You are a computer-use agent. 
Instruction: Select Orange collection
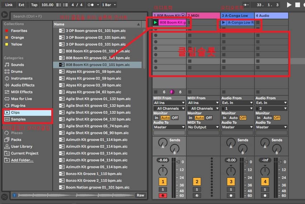tap(17, 38)
